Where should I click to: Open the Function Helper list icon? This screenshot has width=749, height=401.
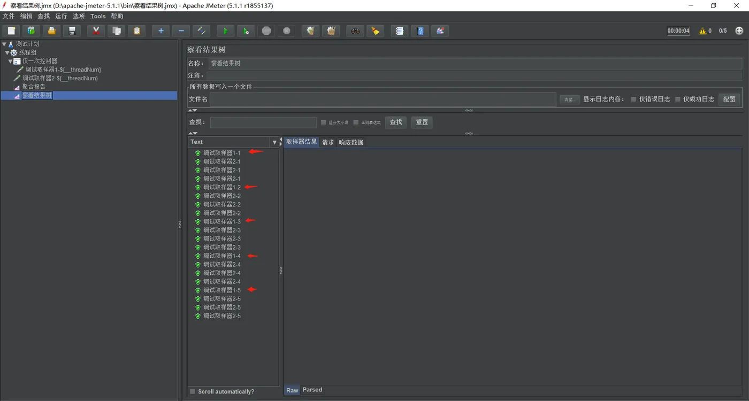pos(399,31)
